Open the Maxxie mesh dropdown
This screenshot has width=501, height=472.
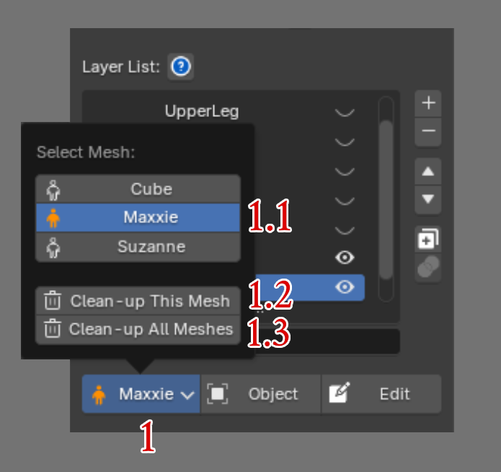[x=141, y=394]
